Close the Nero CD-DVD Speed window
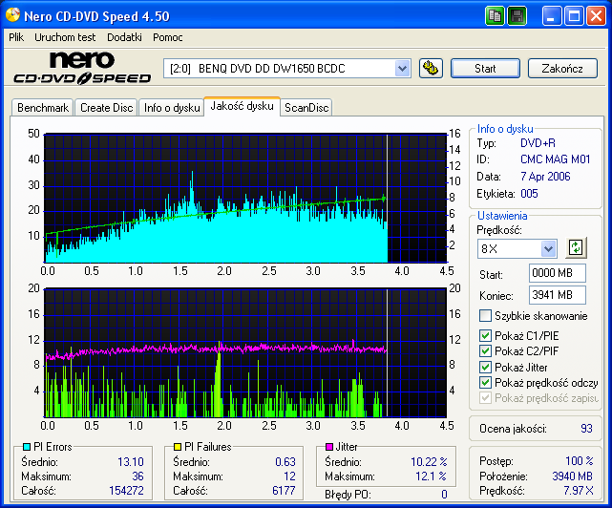This screenshot has width=612, height=508. tap(597, 16)
